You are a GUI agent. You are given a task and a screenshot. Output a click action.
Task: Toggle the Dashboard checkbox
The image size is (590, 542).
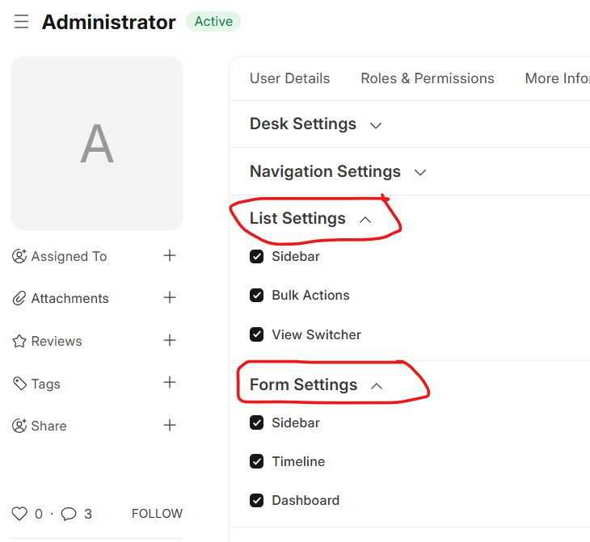pos(257,501)
